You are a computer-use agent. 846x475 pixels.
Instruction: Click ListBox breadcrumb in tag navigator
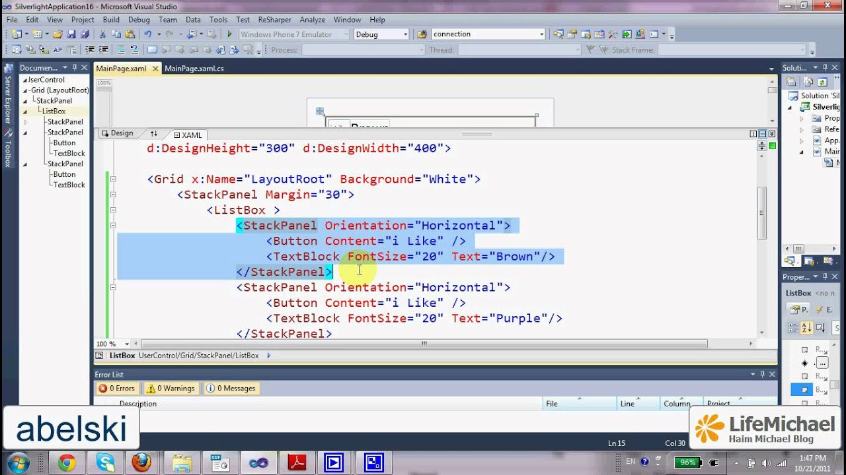coord(122,356)
